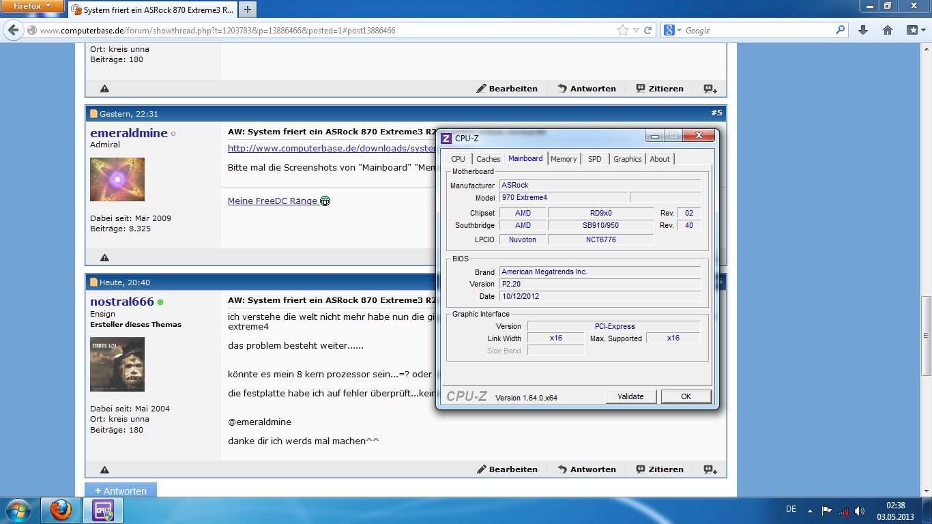
Task: Focus the browser address bar
Action: (327, 30)
